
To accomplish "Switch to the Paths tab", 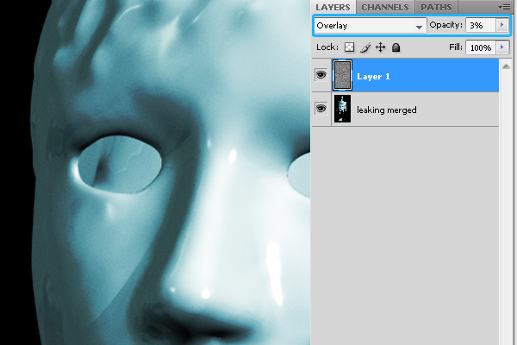I will point(436,7).
